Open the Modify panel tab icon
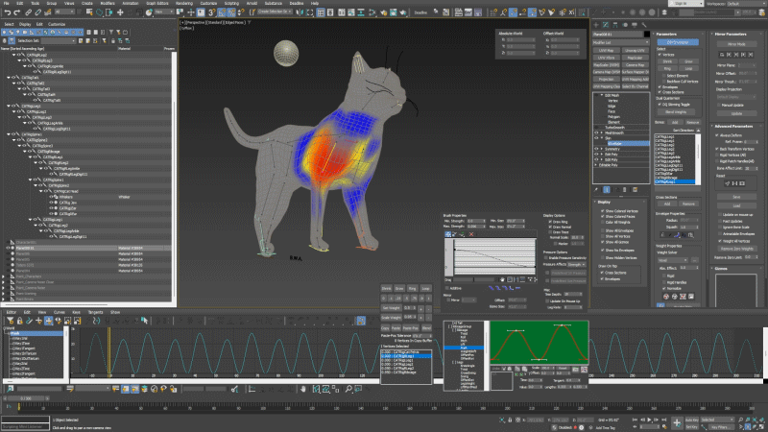Screen dimensions: 768x432 [608, 23]
